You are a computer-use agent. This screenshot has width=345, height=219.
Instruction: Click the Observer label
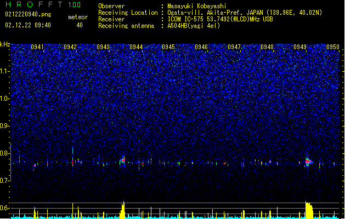111,6
